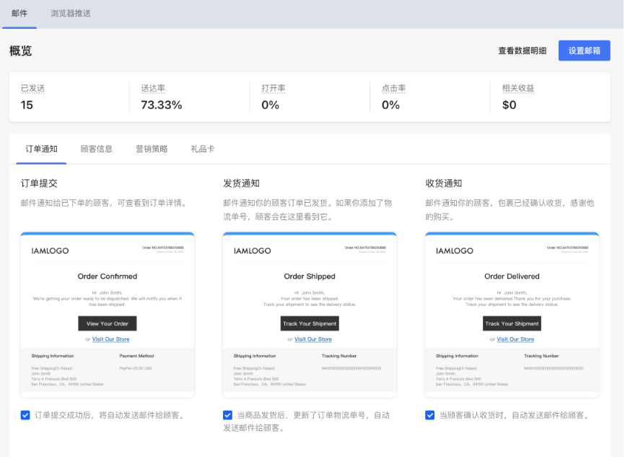Open the 礼品卡 tab
Image resolution: width=625 pixels, height=457 pixels.
[x=203, y=149]
